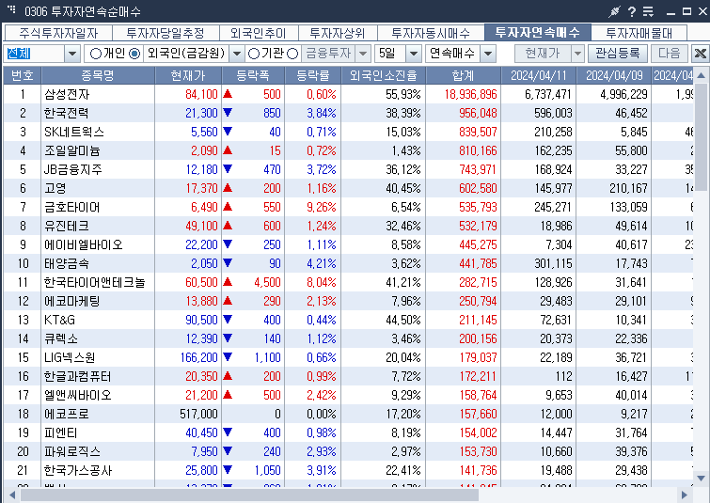Select the 개인 radio button
The image size is (710, 503).
coord(96,54)
